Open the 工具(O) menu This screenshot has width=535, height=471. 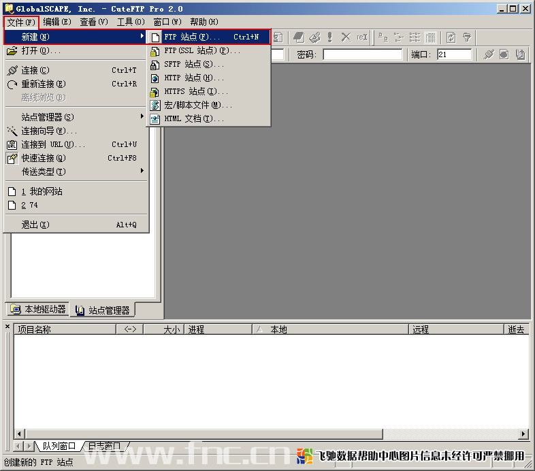click(x=131, y=22)
